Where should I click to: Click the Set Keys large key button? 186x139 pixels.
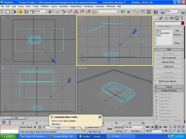(x=109, y=129)
